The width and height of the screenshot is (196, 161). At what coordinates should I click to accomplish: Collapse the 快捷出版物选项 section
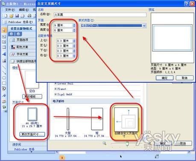(x=23, y=61)
